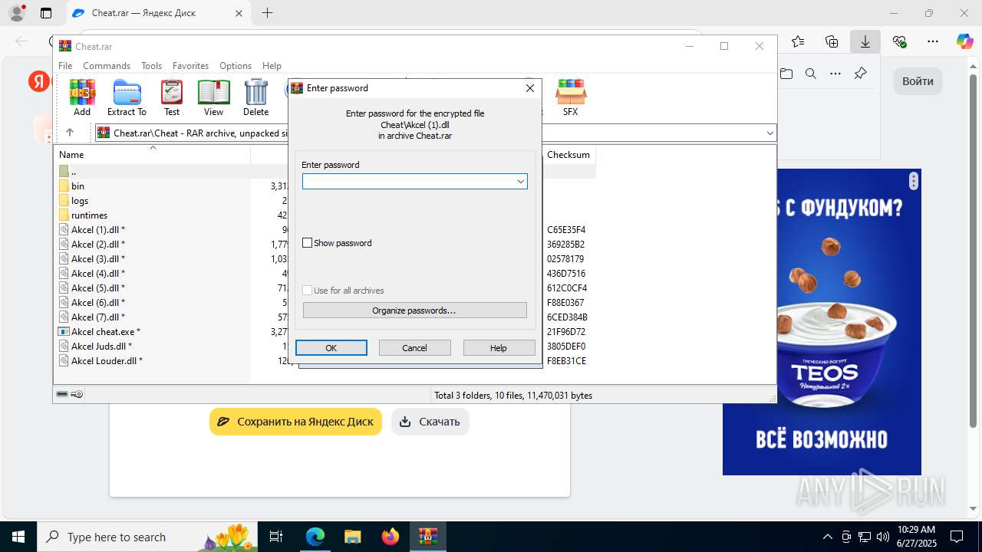Click the folder icon in Yandex Disk header

click(786, 74)
